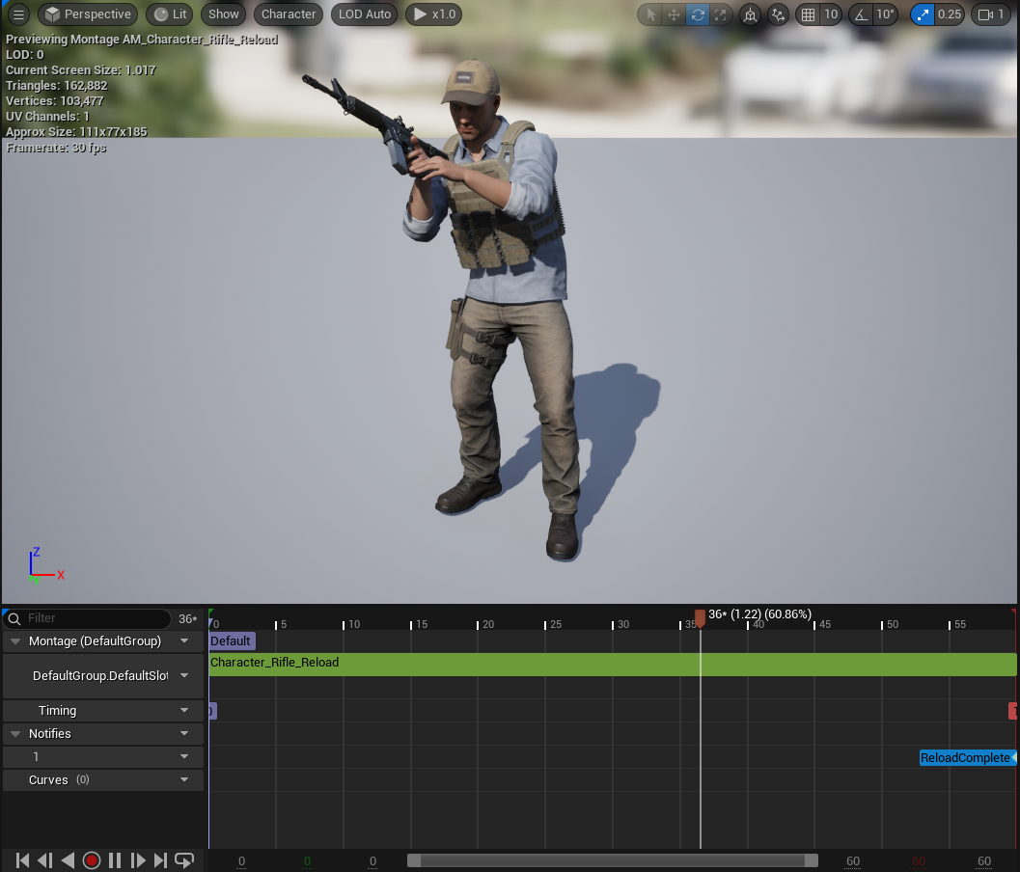Viewport: 1020px width, 872px height.
Task: Open notify track 1 dropdown arrow
Action: tap(184, 757)
